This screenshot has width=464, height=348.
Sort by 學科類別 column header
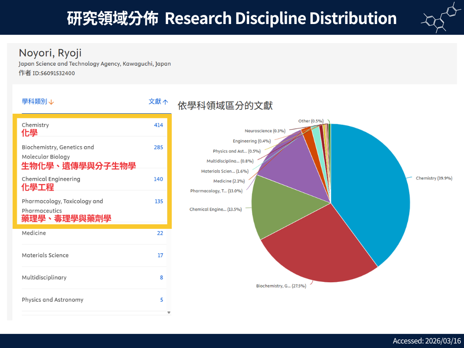(38, 101)
